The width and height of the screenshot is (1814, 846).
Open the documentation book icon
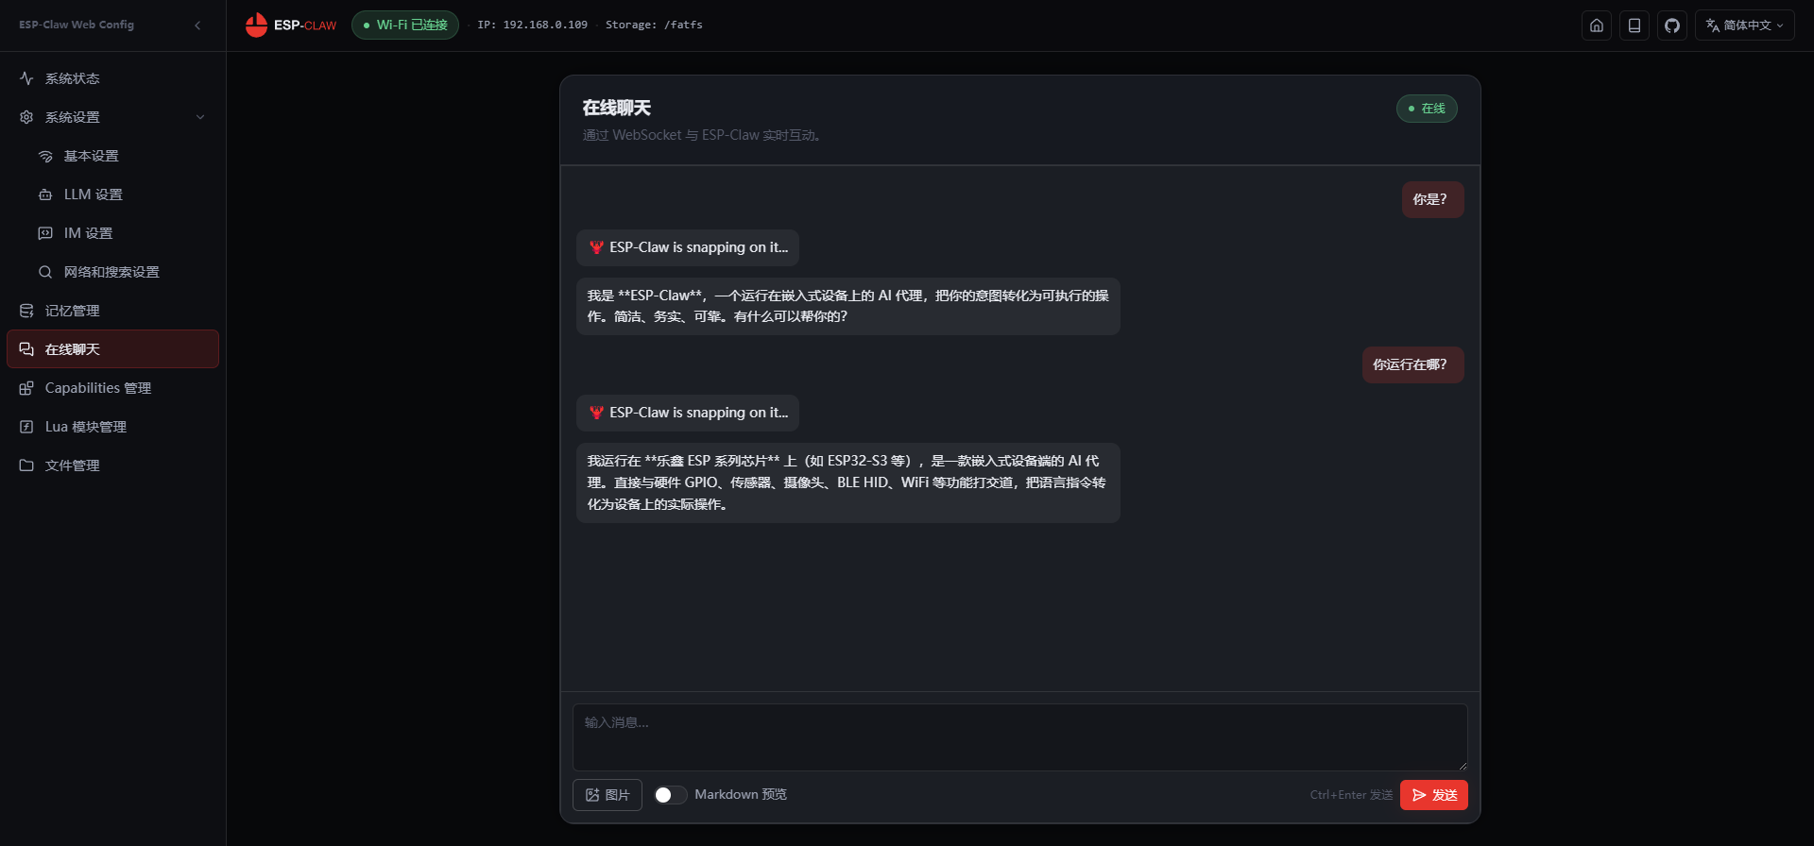1634,25
